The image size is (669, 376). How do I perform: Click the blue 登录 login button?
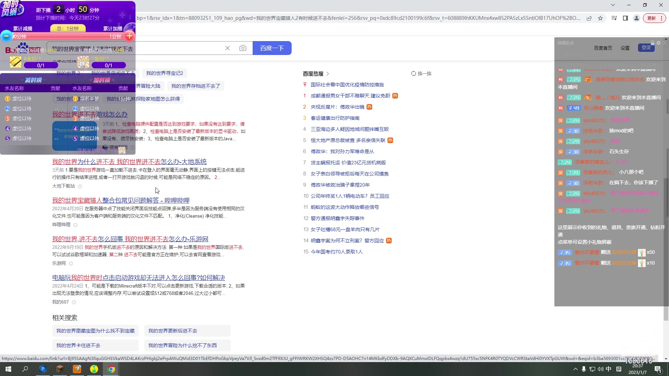click(x=646, y=48)
